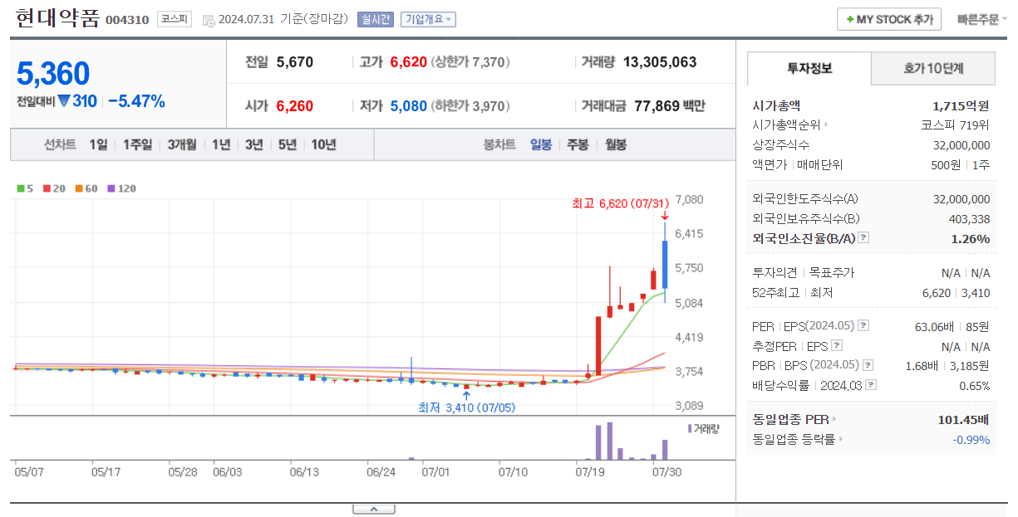Select the 3년 line chart period
The height and width of the screenshot is (517, 1018).
tap(254, 144)
